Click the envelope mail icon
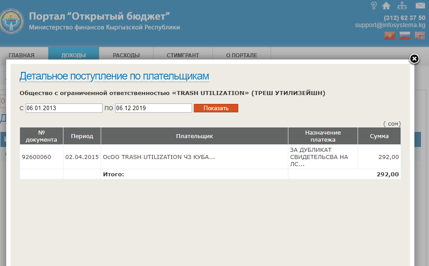The image size is (429, 266). [x=420, y=6]
